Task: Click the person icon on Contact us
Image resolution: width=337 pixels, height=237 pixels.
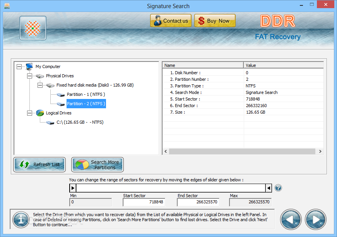Action: [157, 20]
